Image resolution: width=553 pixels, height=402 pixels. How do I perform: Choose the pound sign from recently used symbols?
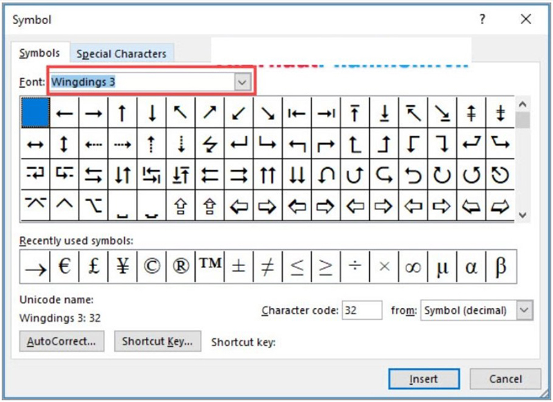[93, 267]
